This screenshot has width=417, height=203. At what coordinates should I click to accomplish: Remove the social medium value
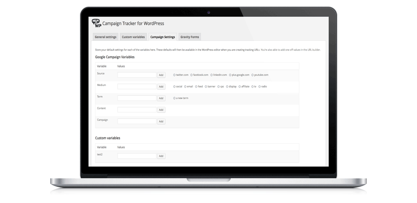tap(174, 87)
